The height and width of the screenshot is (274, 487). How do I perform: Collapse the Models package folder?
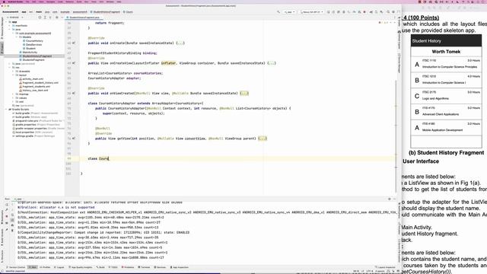click(x=17, y=37)
